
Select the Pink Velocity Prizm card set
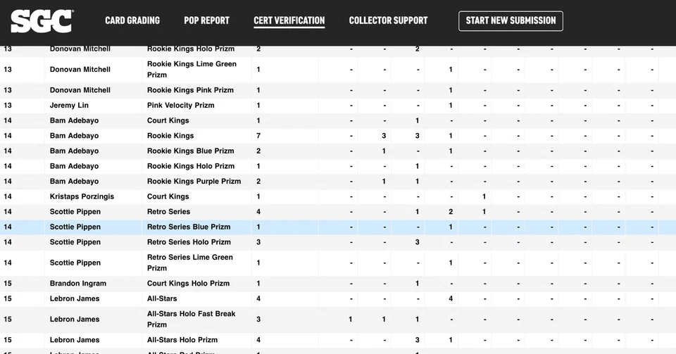tap(180, 106)
